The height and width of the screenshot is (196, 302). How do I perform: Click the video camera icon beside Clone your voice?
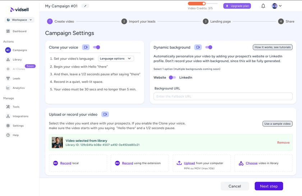tap(86, 47)
